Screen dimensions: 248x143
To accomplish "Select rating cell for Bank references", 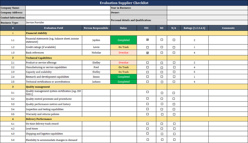I will (x=194, y=53).
